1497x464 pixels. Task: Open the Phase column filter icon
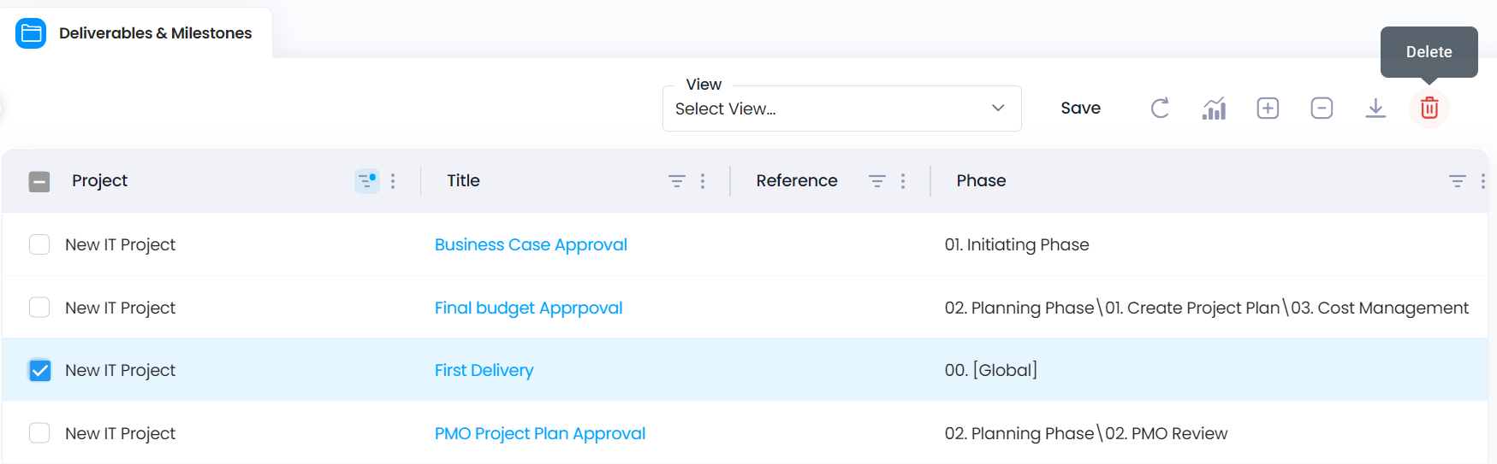tap(1457, 181)
